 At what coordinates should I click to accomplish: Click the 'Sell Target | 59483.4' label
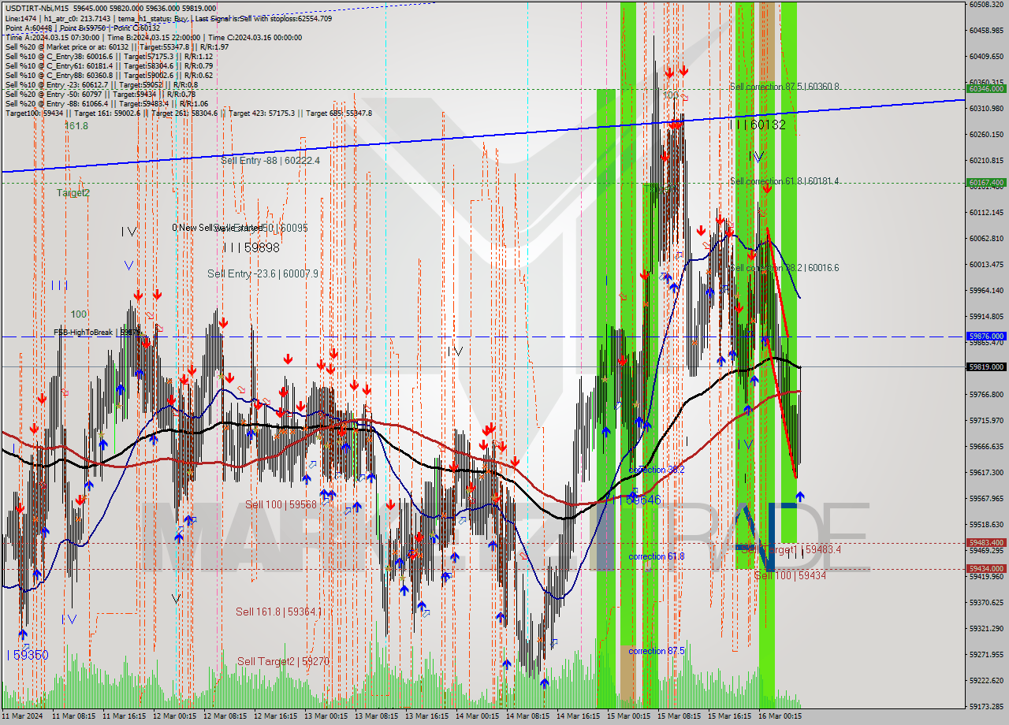[791, 549]
